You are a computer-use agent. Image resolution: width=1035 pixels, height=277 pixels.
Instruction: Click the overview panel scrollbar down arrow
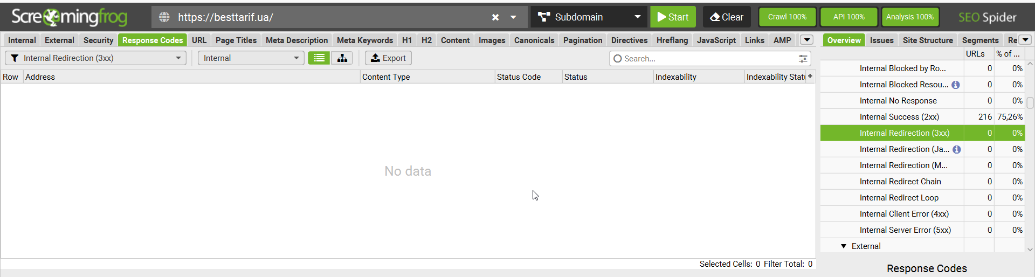click(x=1030, y=250)
